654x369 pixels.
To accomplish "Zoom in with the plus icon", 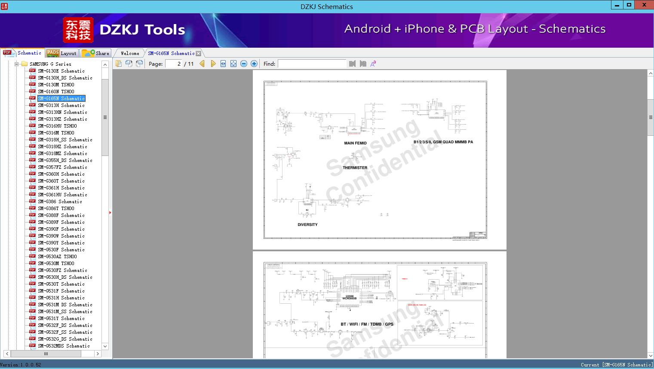I will tap(254, 64).
